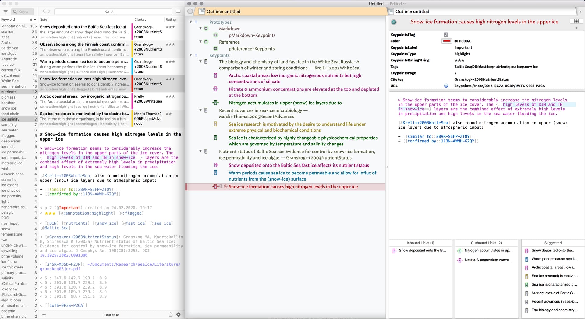Click the plus icon to add tab
The width and height of the screenshot is (585, 319).
coord(580,12)
